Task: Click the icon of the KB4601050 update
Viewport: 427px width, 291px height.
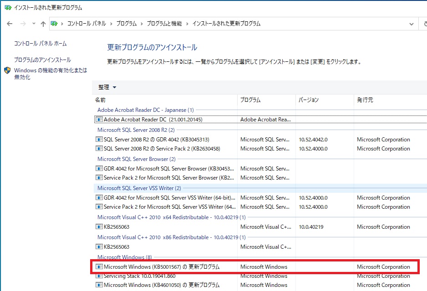Action: (99, 285)
